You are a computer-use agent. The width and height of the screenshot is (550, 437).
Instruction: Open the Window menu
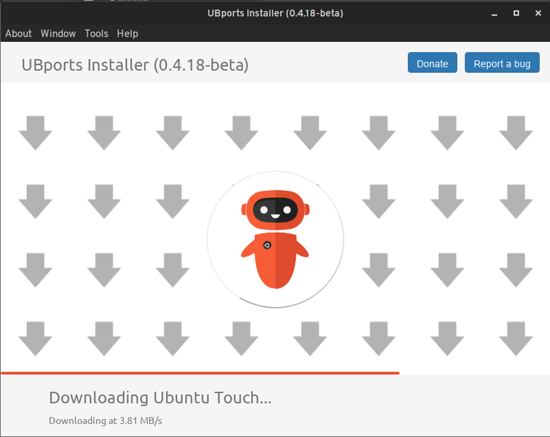click(x=58, y=34)
